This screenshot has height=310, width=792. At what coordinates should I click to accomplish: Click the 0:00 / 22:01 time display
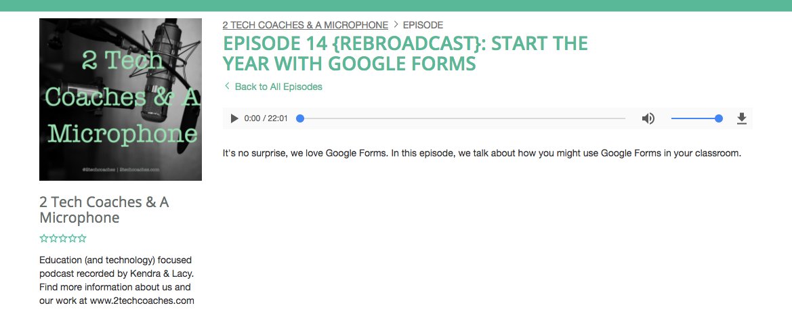(266, 118)
